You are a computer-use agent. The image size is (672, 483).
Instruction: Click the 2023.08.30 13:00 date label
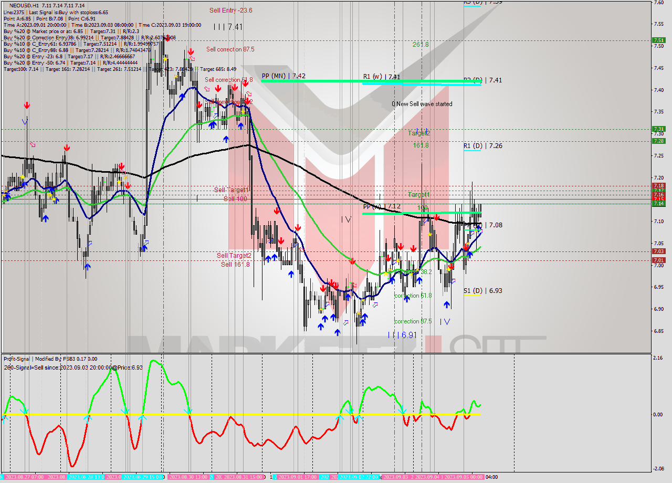click(189, 477)
